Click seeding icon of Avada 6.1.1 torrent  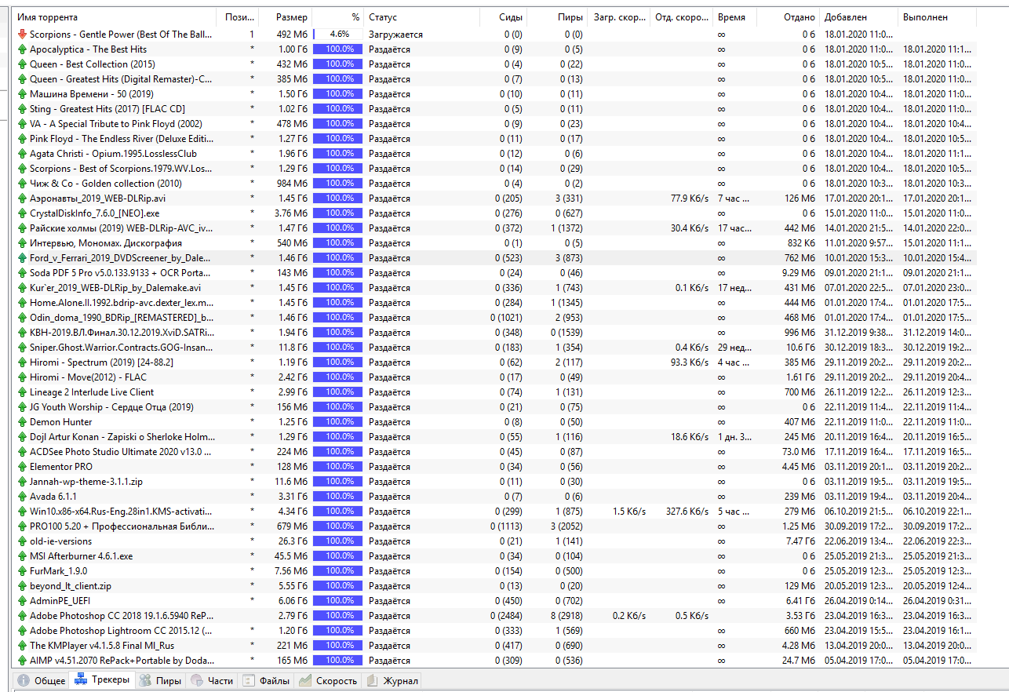click(x=22, y=497)
